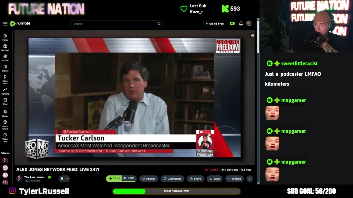Screen dimensions: 353x198
Task: Open the notifications bell in header
Action: coord(241,24)
